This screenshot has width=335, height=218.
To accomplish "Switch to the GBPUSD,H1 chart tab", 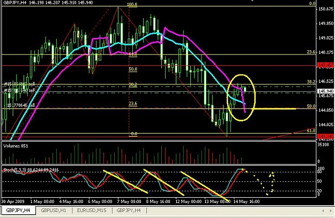I will tap(54, 211).
